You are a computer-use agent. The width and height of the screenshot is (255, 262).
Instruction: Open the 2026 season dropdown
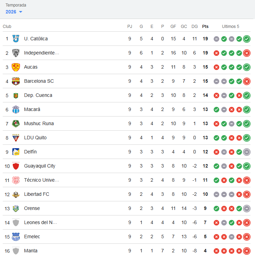point(14,12)
